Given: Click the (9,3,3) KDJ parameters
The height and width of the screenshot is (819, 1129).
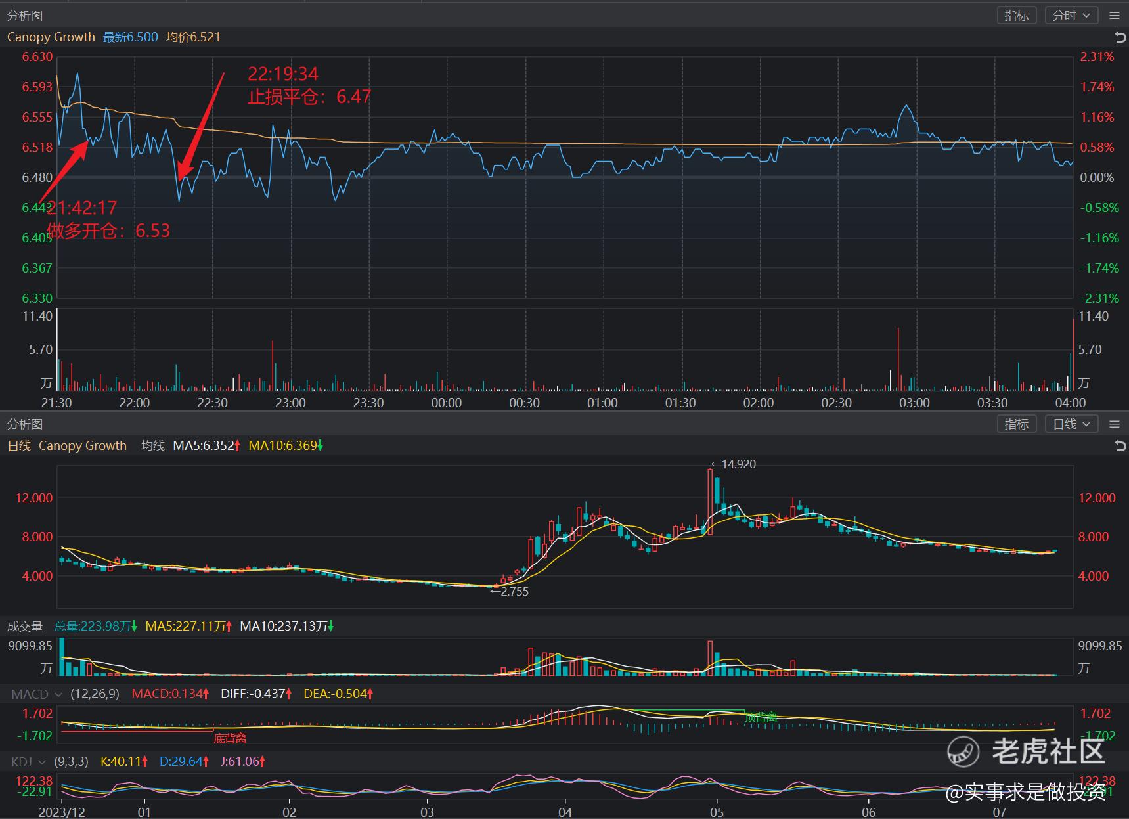Looking at the screenshot, I should (x=71, y=762).
